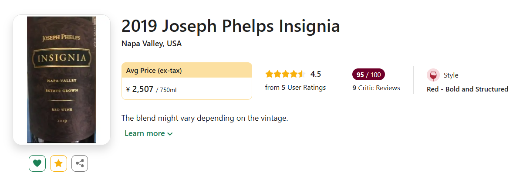Open the 'from 5 User Ratings' link
This screenshot has height=190, width=523.
295,88
